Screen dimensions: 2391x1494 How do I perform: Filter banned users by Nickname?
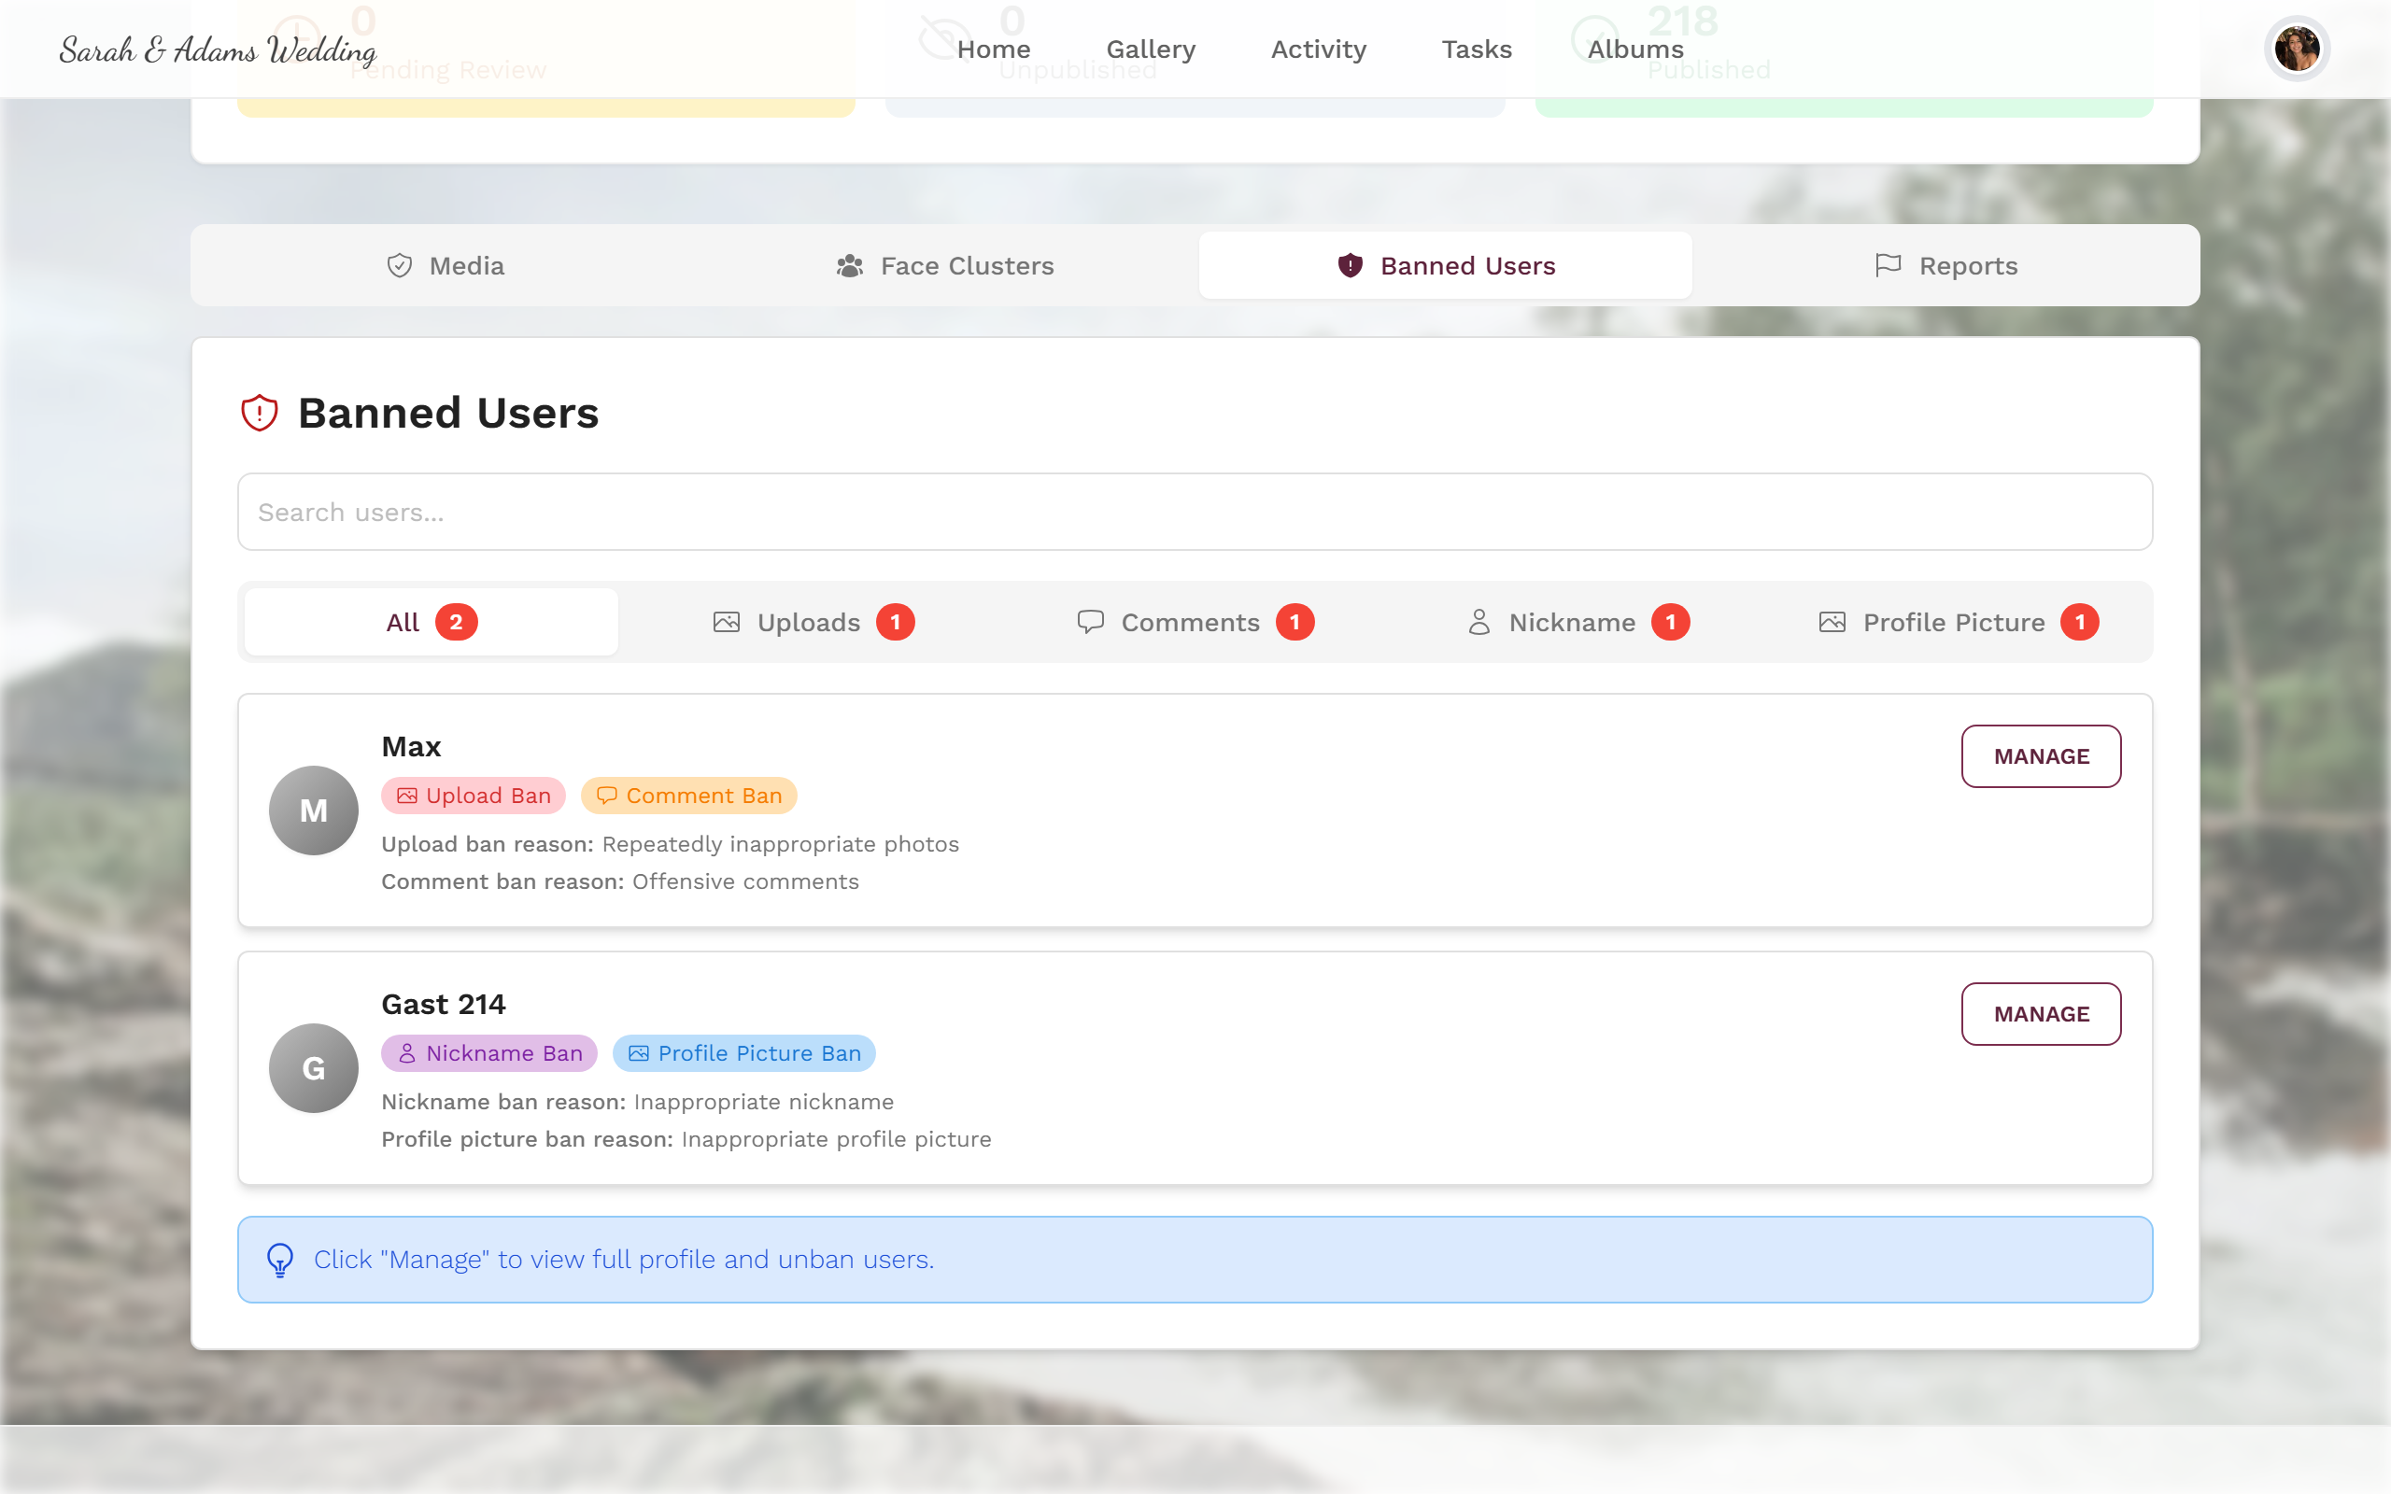1577,623
